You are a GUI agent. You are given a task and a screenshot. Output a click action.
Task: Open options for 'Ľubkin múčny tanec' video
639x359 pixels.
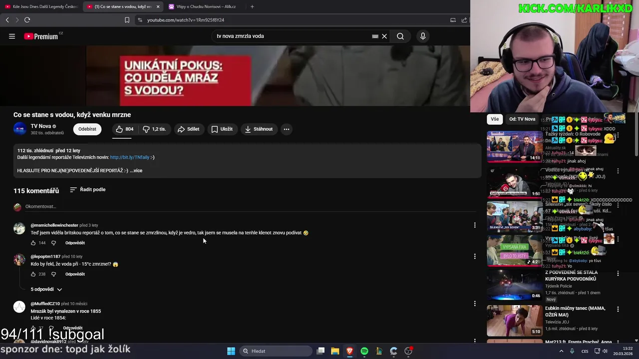pyautogui.click(x=618, y=310)
